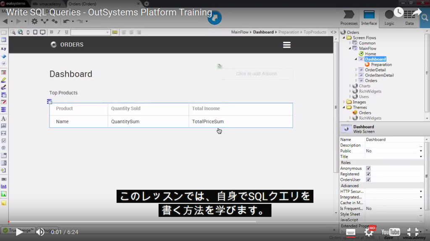Select the OK button widget in the toolbox
The image size is (430, 241).
[4, 179]
